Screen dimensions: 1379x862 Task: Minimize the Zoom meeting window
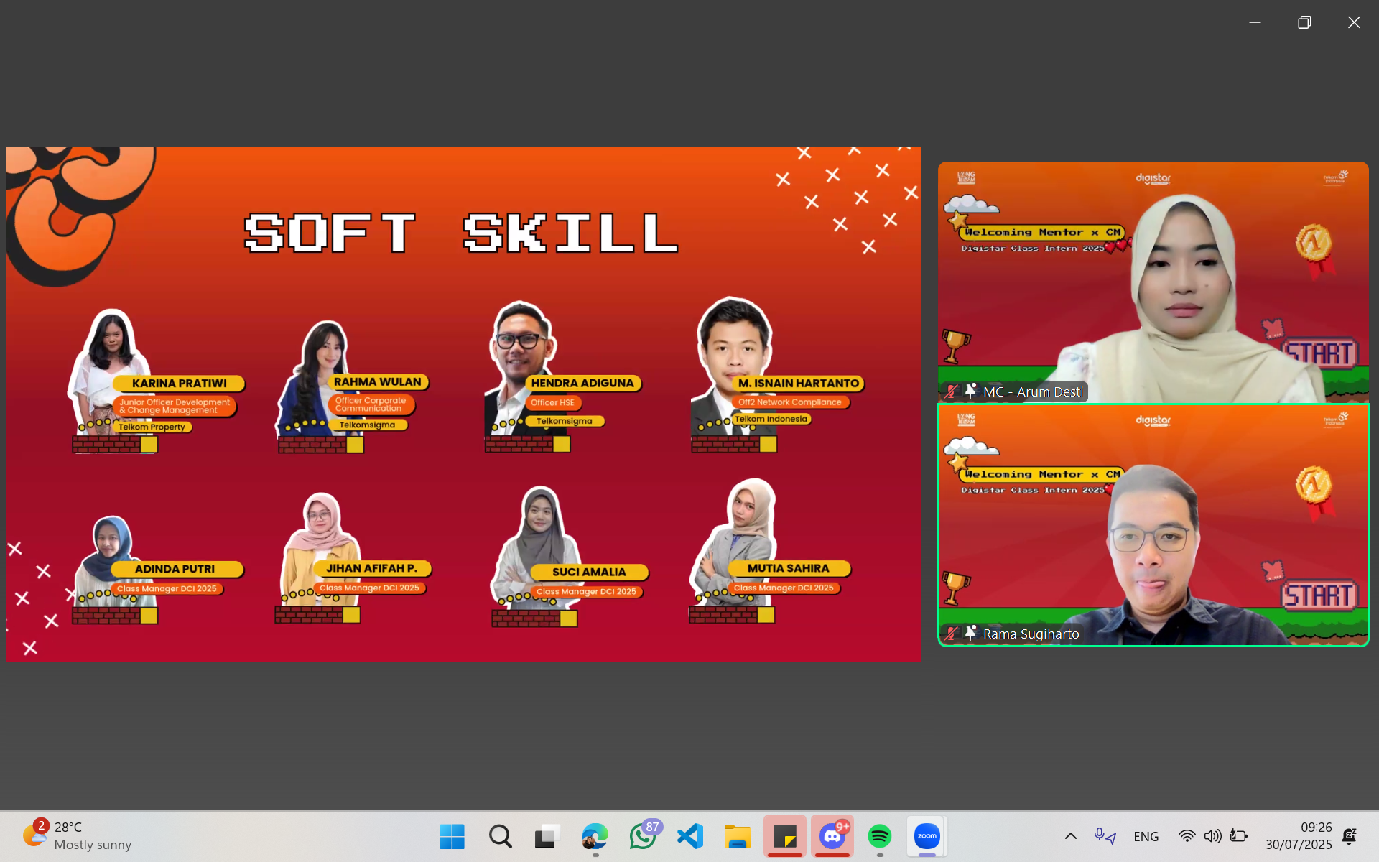(x=1255, y=22)
